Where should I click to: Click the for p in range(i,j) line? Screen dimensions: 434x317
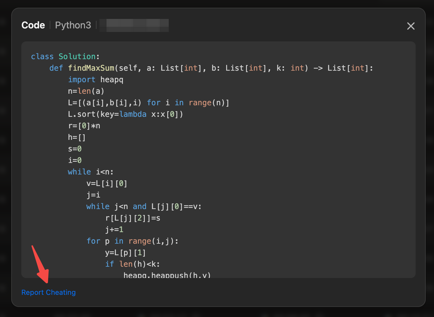[x=132, y=241]
